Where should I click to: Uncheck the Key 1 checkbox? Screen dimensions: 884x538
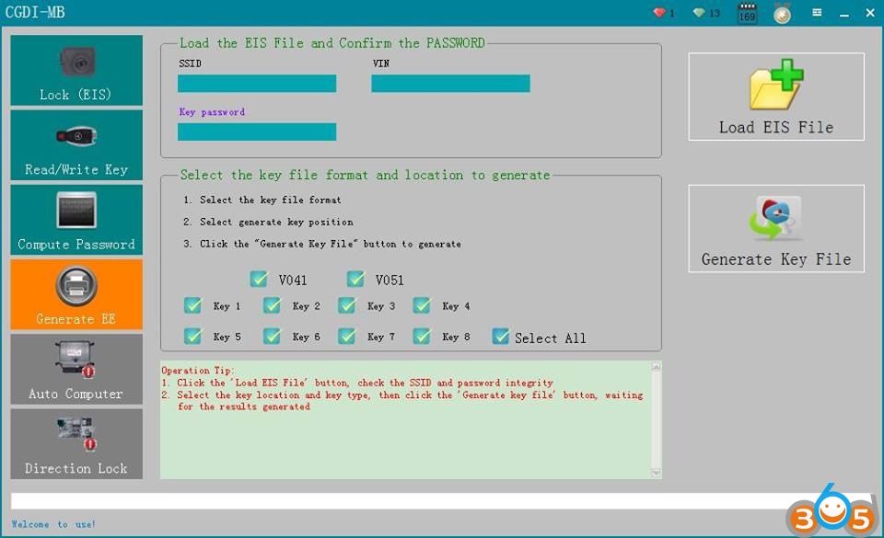pos(192,305)
